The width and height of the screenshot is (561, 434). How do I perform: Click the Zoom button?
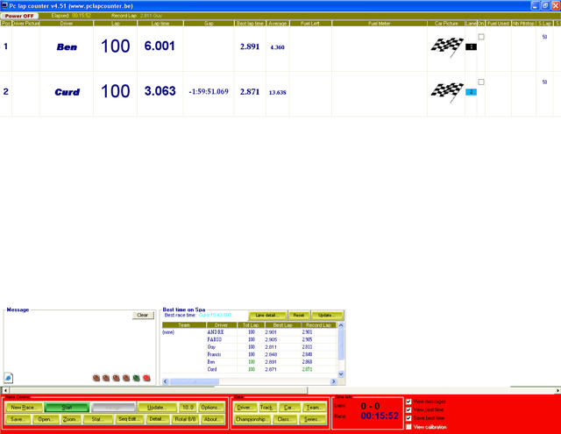pyautogui.click(x=70, y=419)
